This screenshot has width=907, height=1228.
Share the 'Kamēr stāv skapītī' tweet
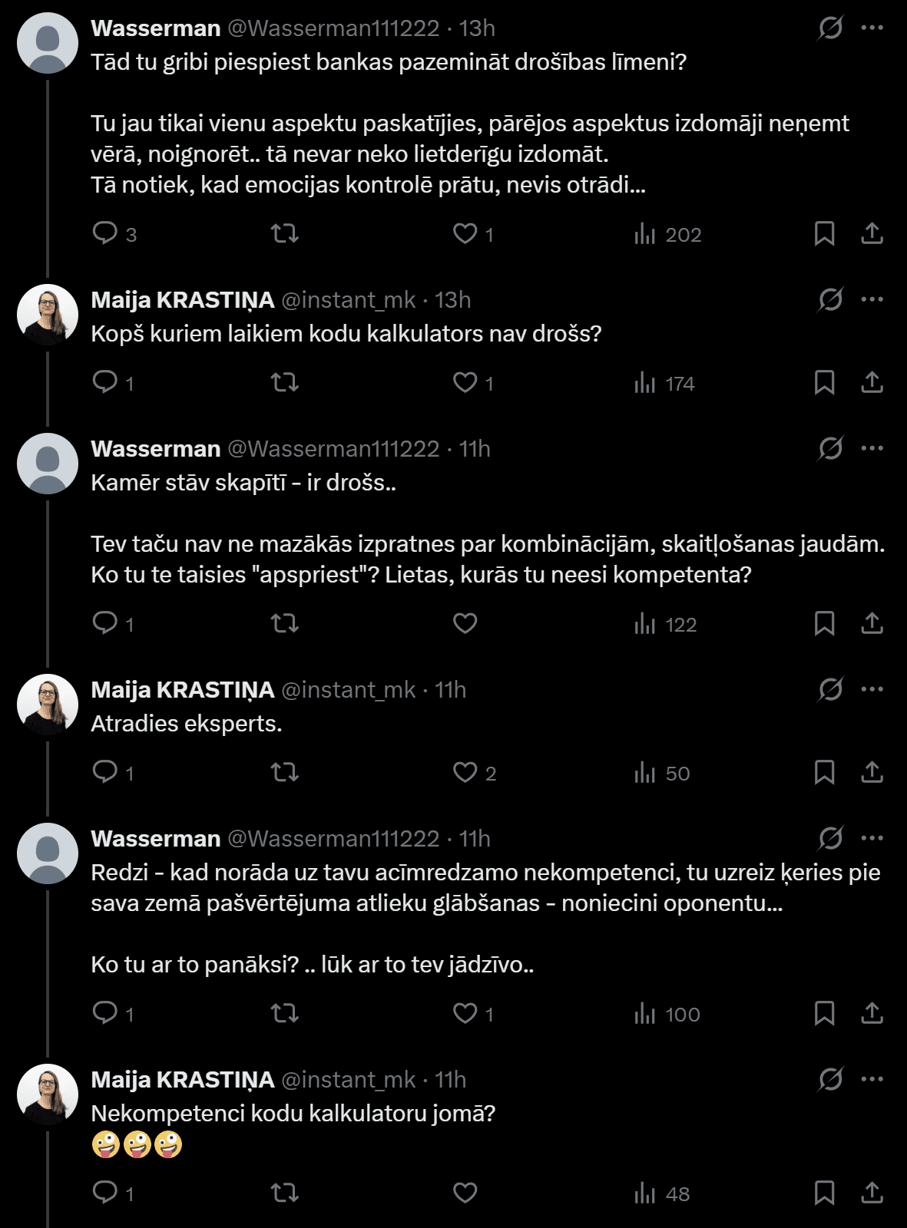click(x=872, y=622)
